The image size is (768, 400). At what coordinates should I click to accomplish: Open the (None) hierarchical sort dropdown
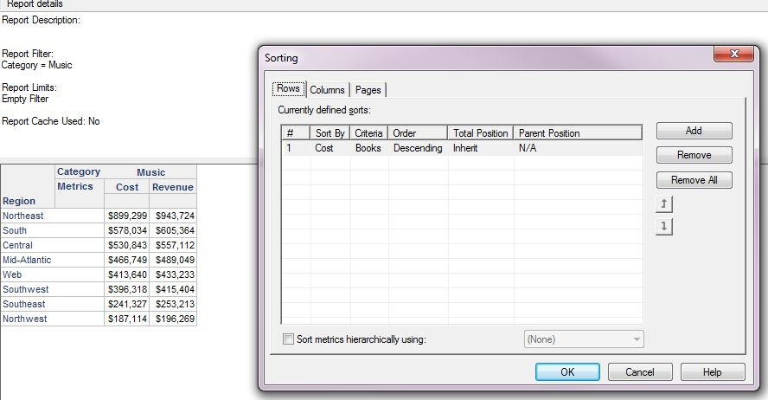[x=583, y=339]
